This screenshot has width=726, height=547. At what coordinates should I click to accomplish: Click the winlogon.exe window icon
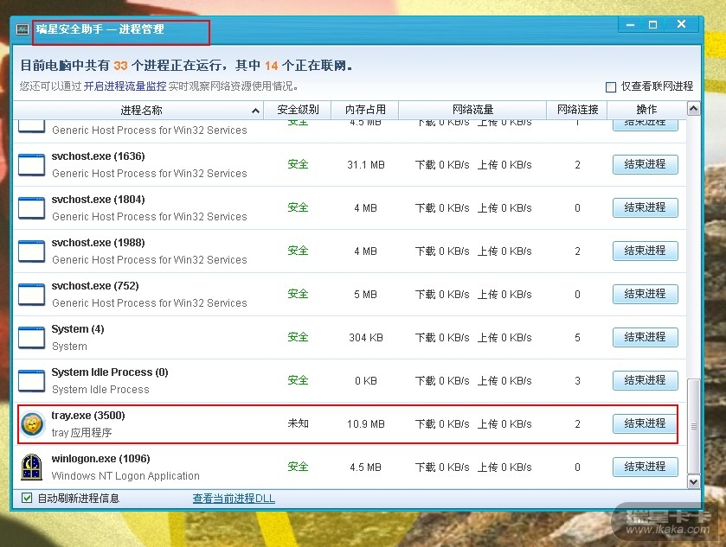pyautogui.click(x=31, y=467)
